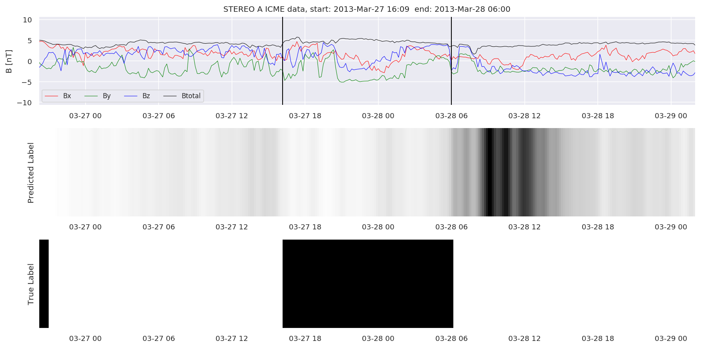Click the ICME end vertical line marker

451,61
